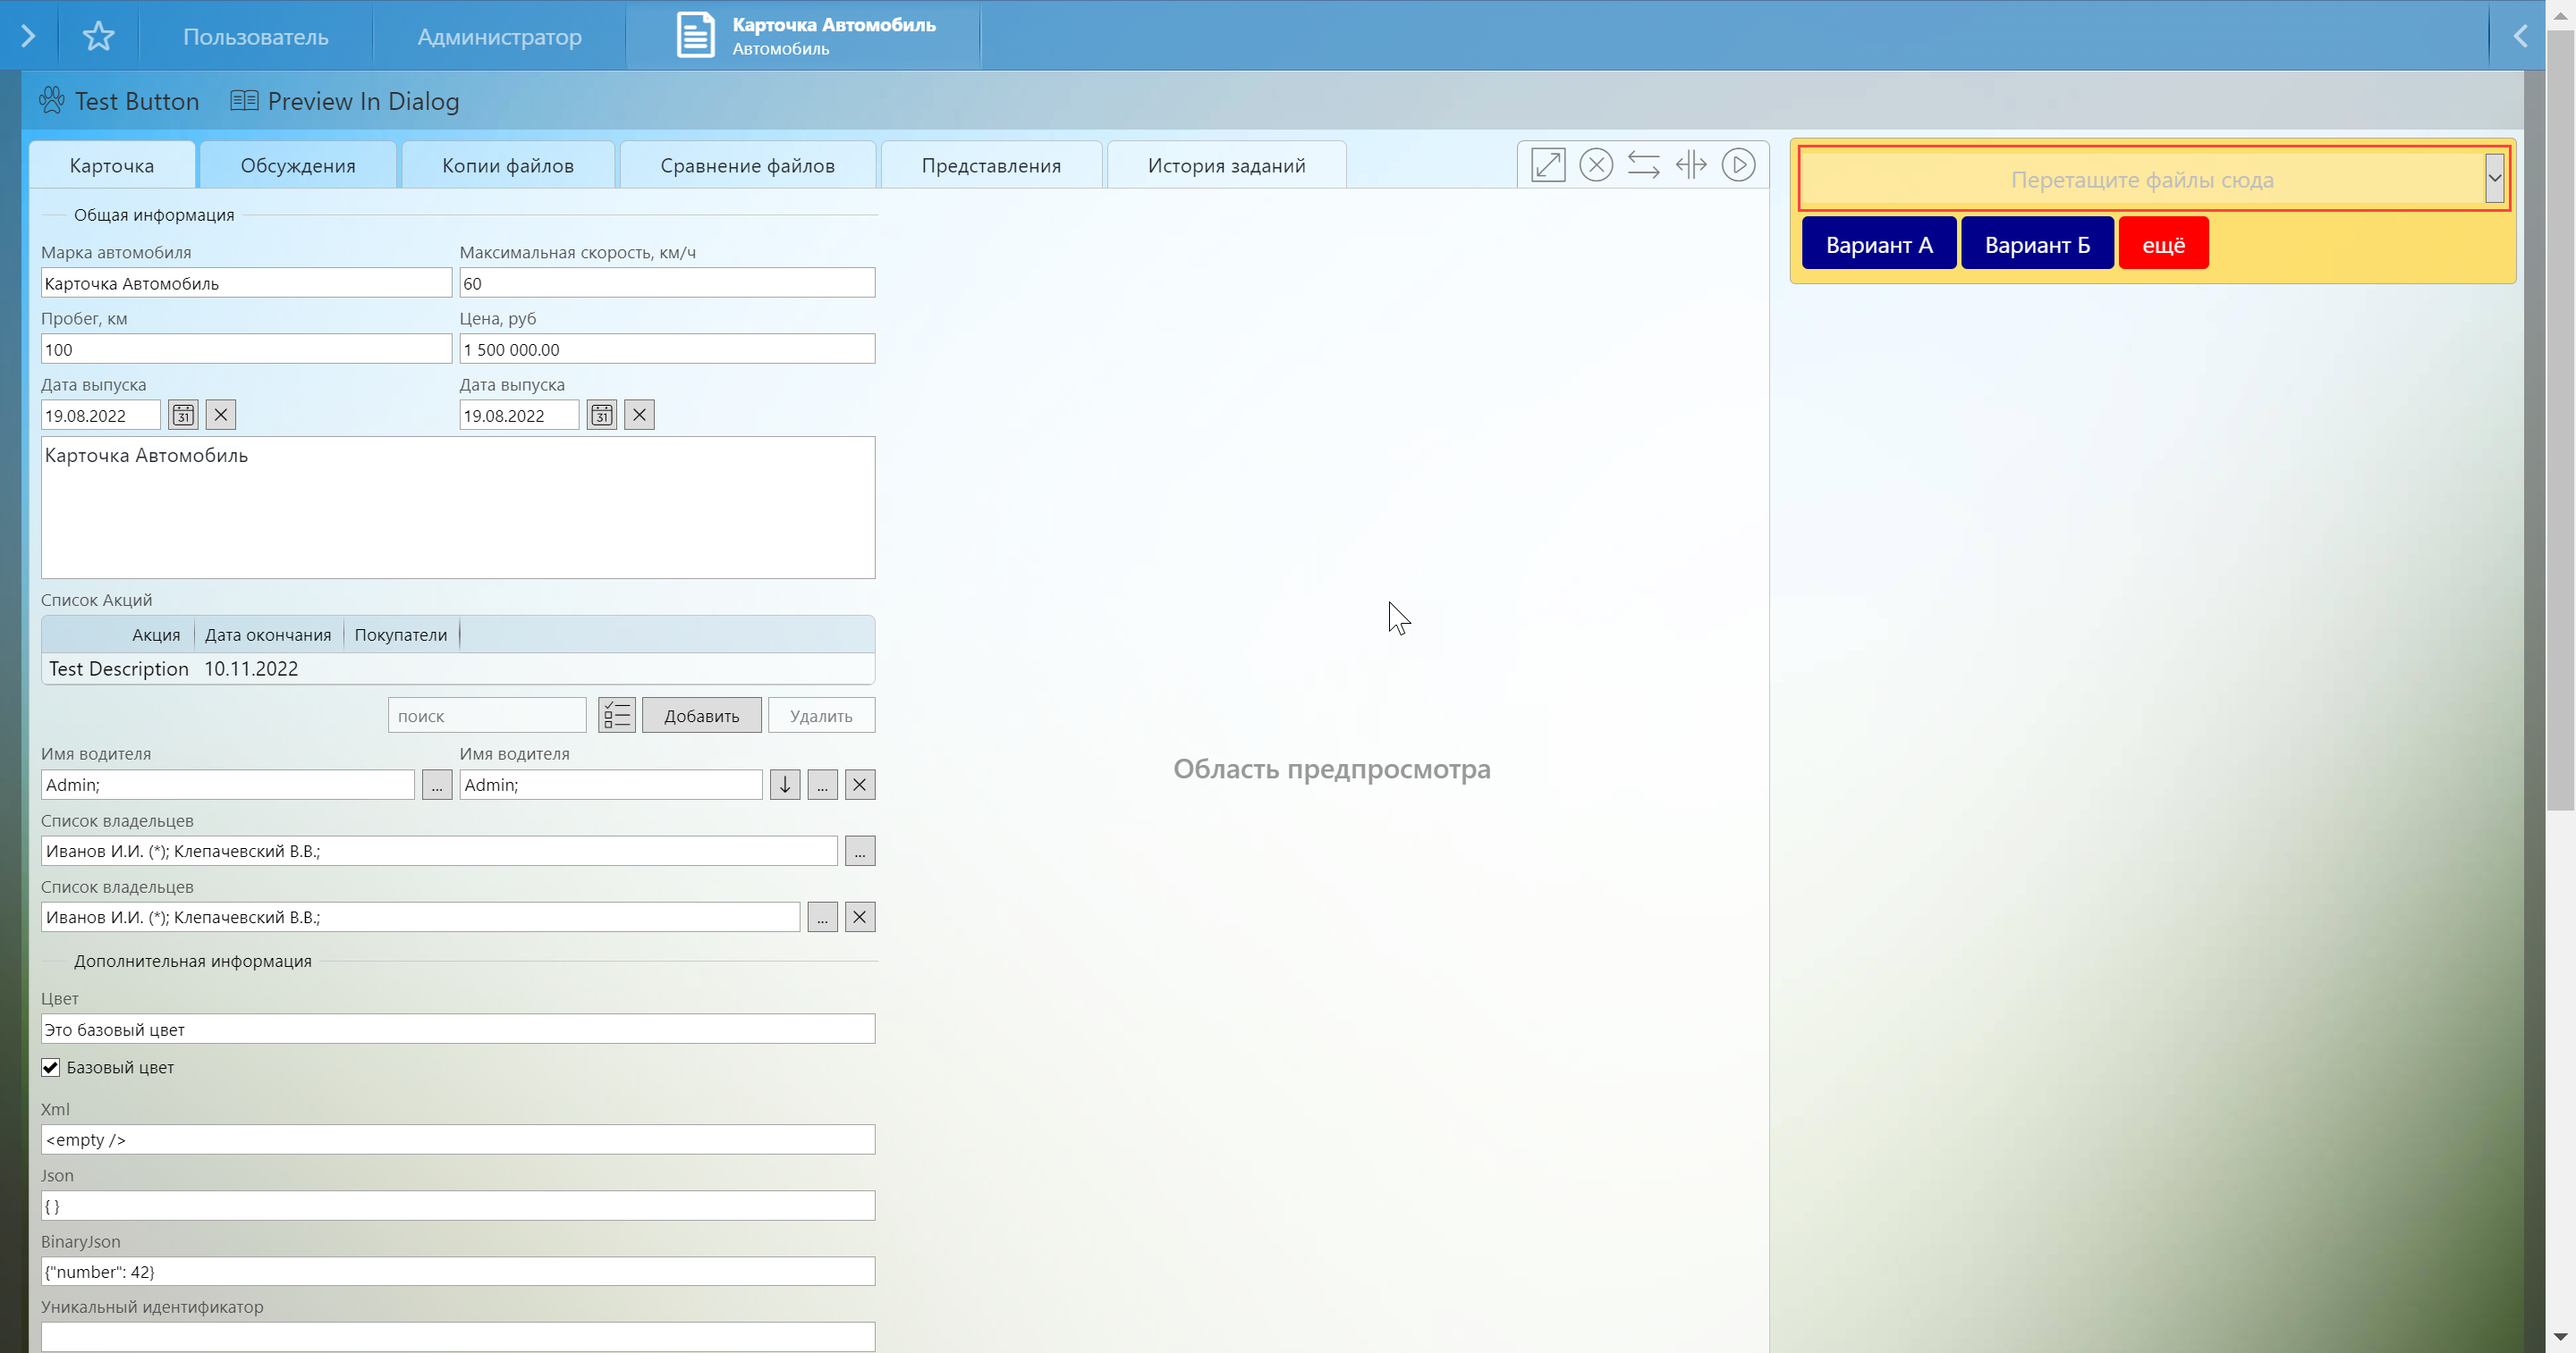Viewport: 2576px width, 1353px height.
Task: Click the Вариант А button
Action: 1878,245
